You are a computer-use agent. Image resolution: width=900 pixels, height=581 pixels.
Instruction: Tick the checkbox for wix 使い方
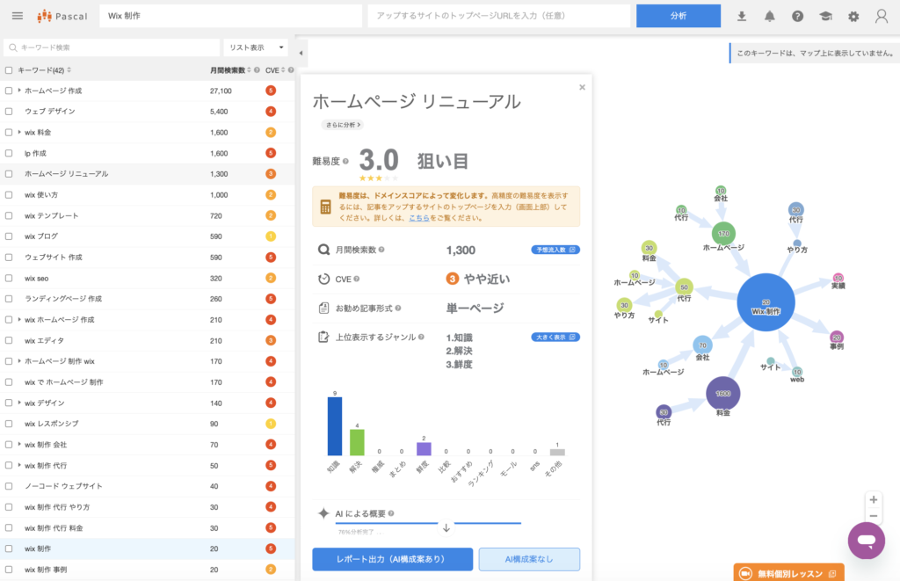9,195
